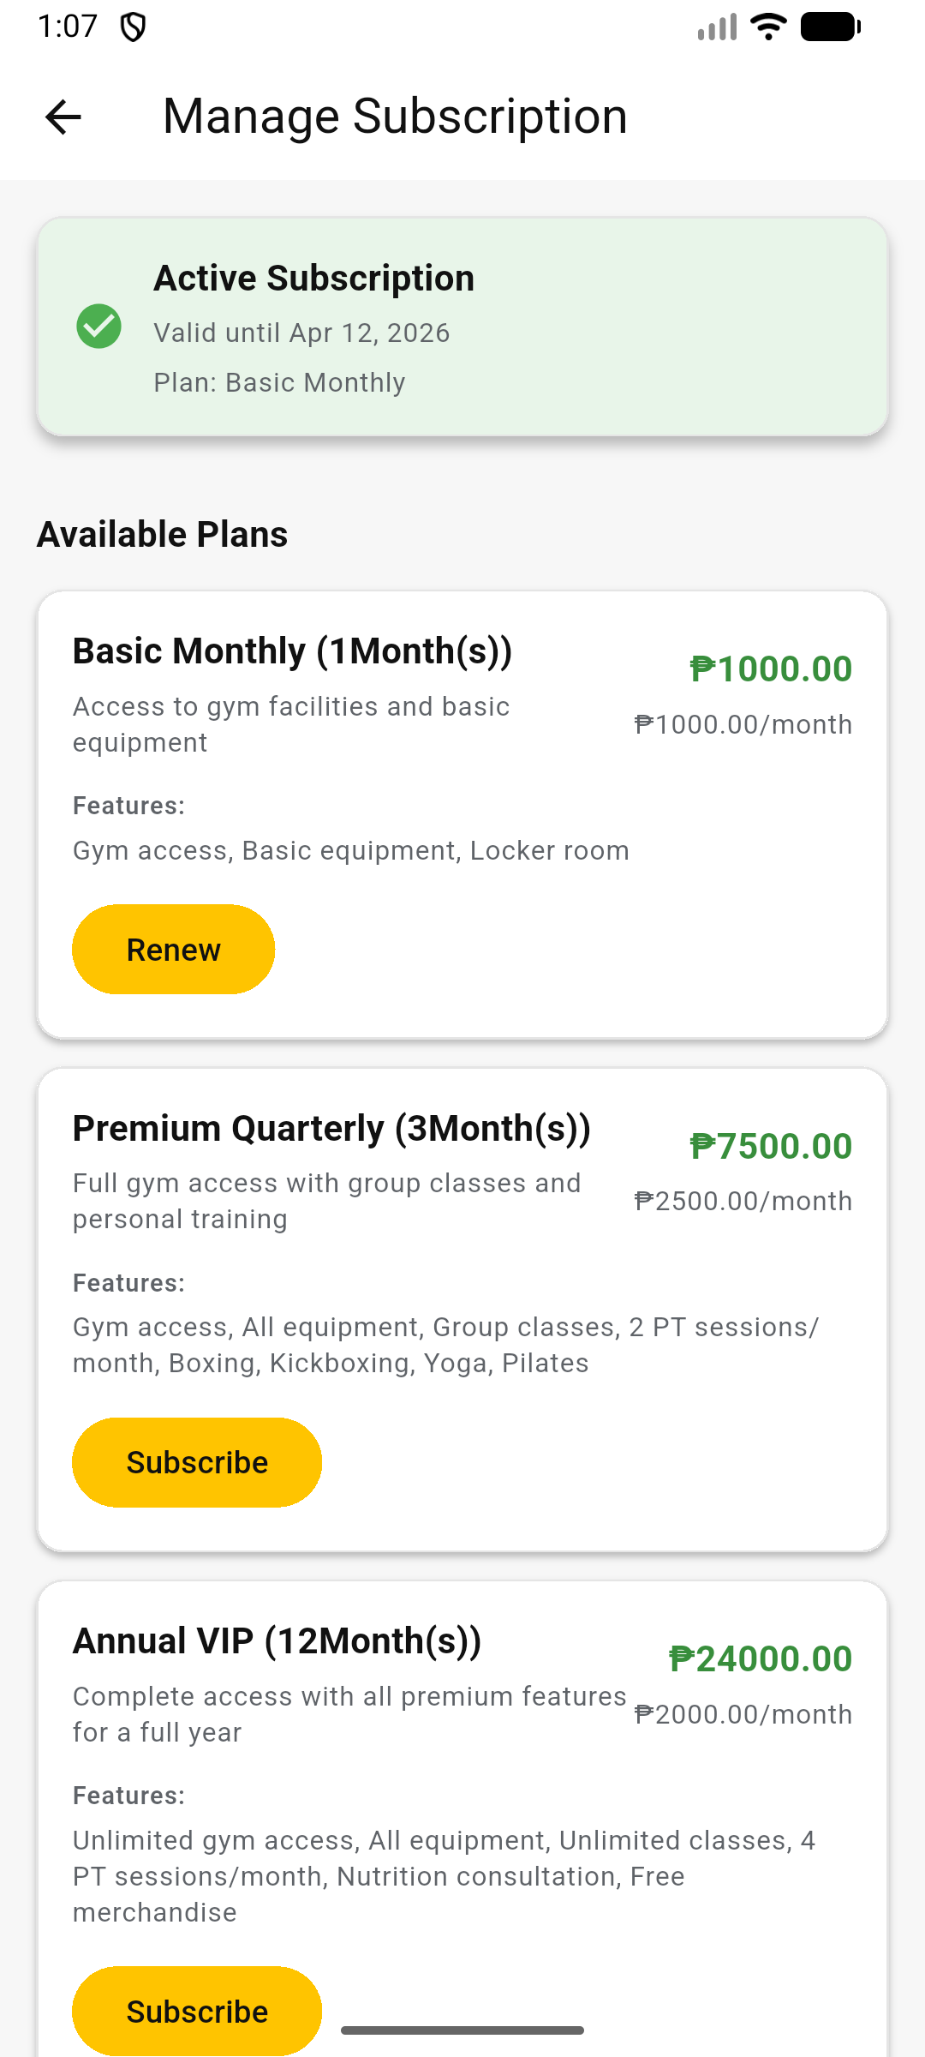The image size is (925, 2057).
Task: Tap the Manage Subscription page title
Action: pyautogui.click(x=395, y=117)
